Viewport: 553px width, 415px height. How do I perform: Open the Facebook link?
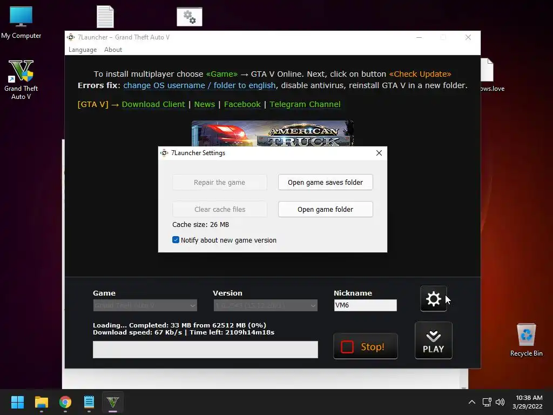[x=242, y=104]
